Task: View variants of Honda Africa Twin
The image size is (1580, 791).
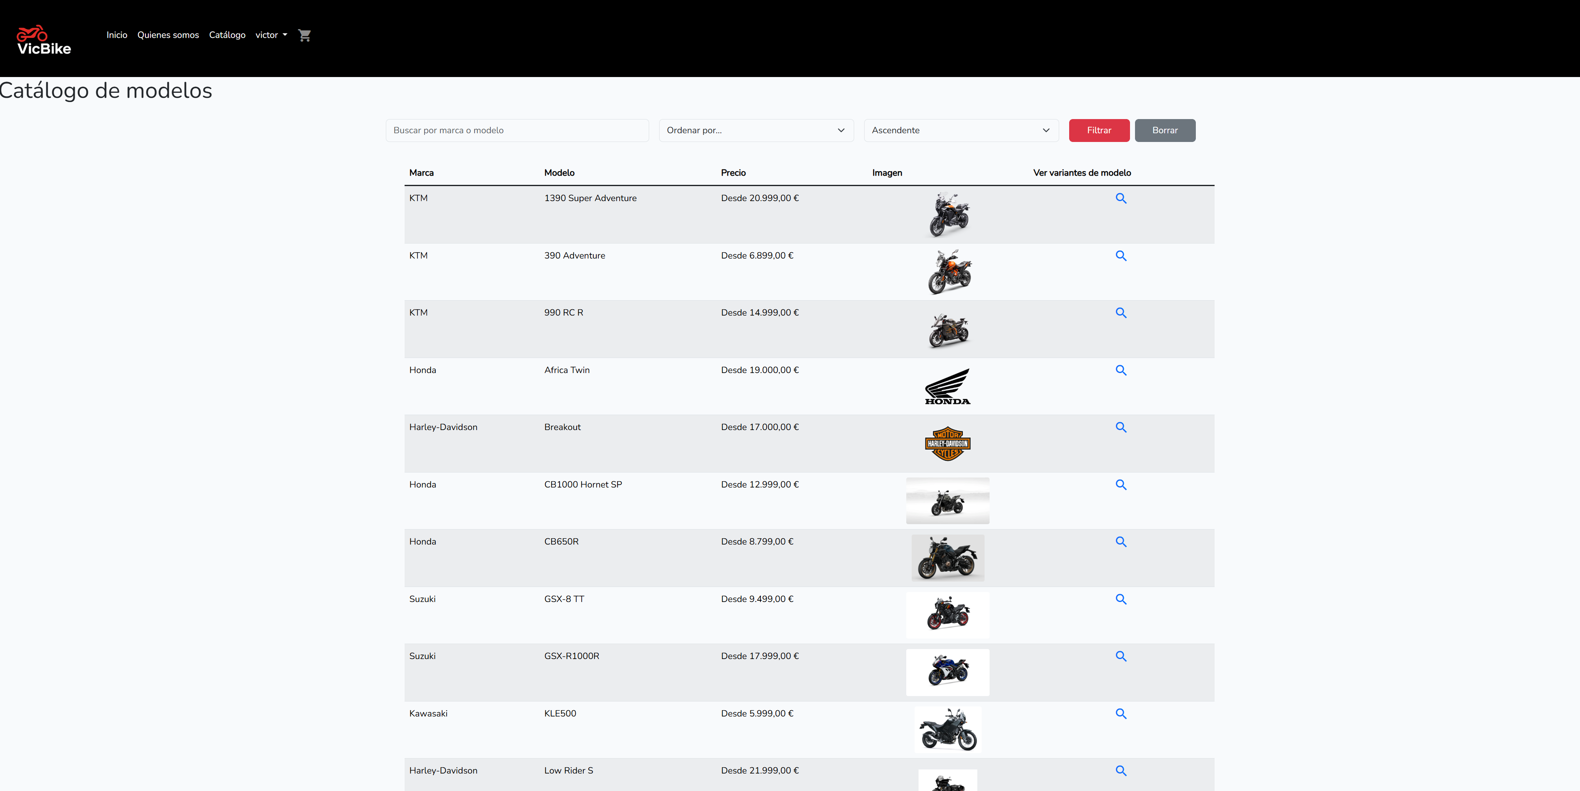Action: coord(1120,370)
